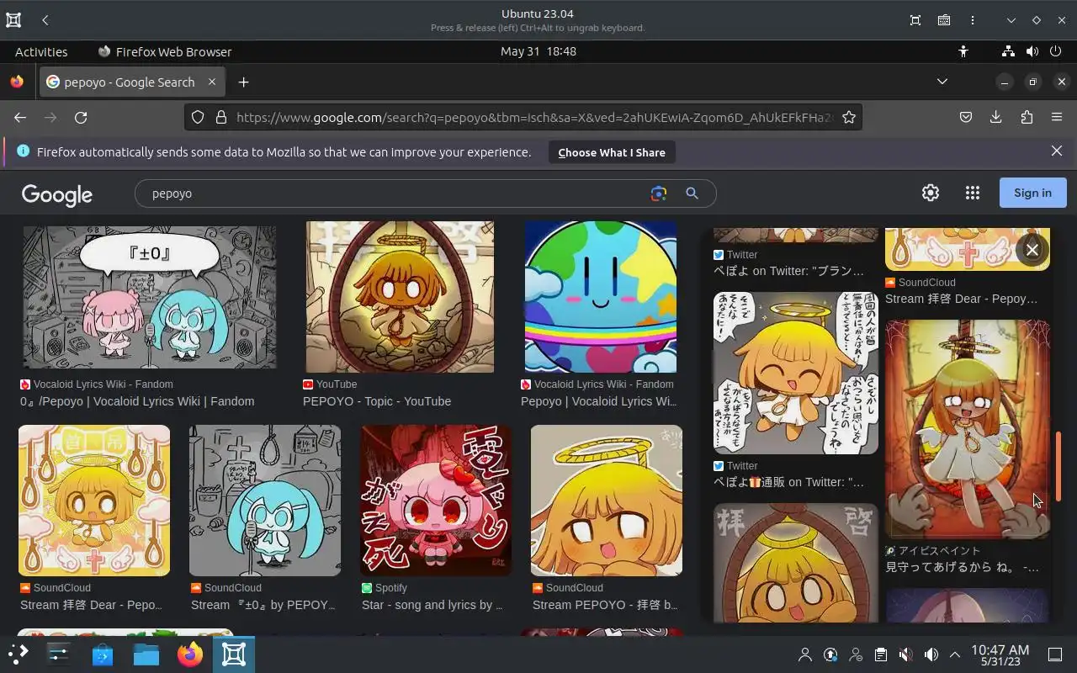
Task: Open Star - song and lyrics Spotify link
Action: (432, 605)
